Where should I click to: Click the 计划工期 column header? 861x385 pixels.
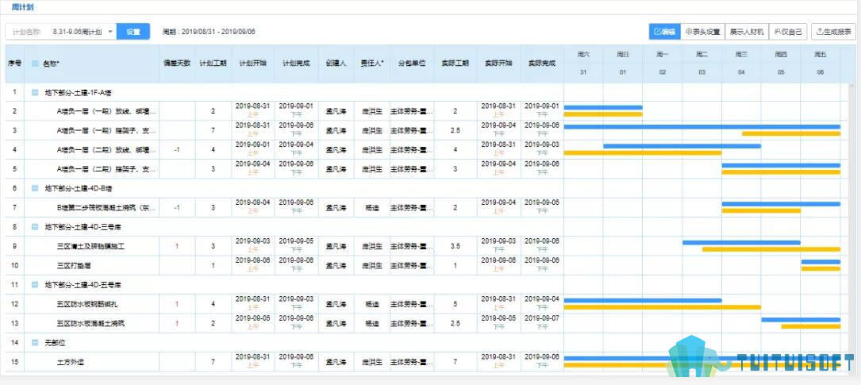click(213, 64)
